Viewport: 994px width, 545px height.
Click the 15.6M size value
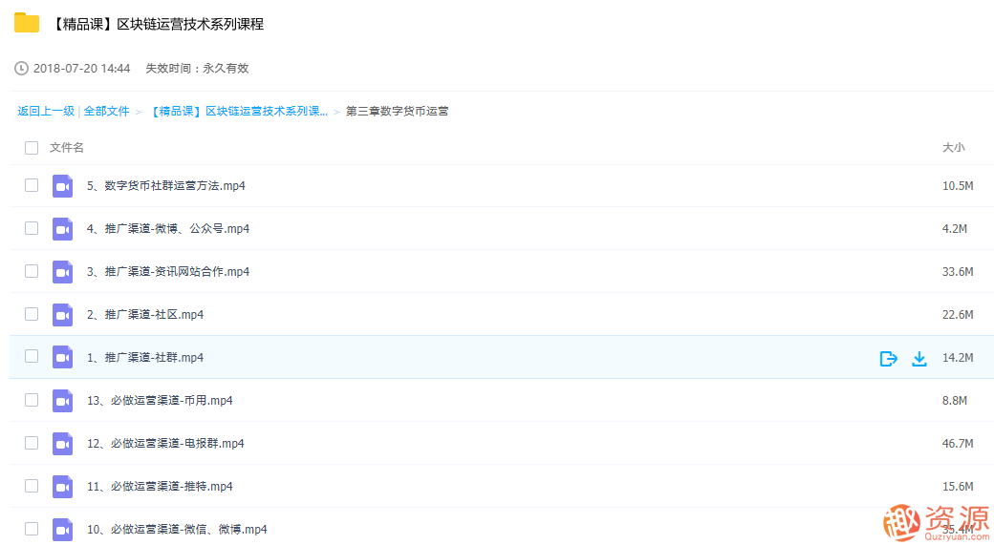958,487
